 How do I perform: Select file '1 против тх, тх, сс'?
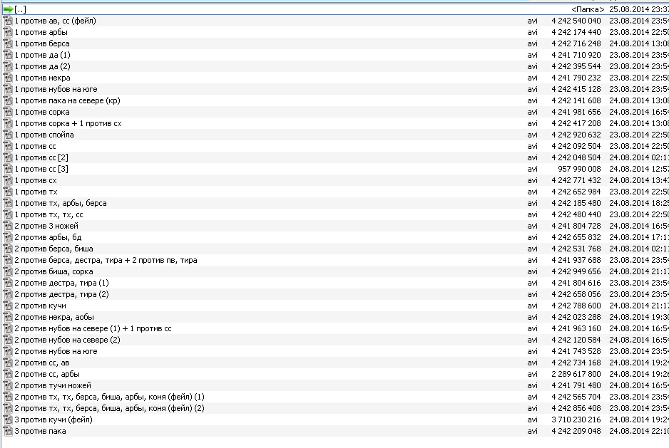(48, 215)
